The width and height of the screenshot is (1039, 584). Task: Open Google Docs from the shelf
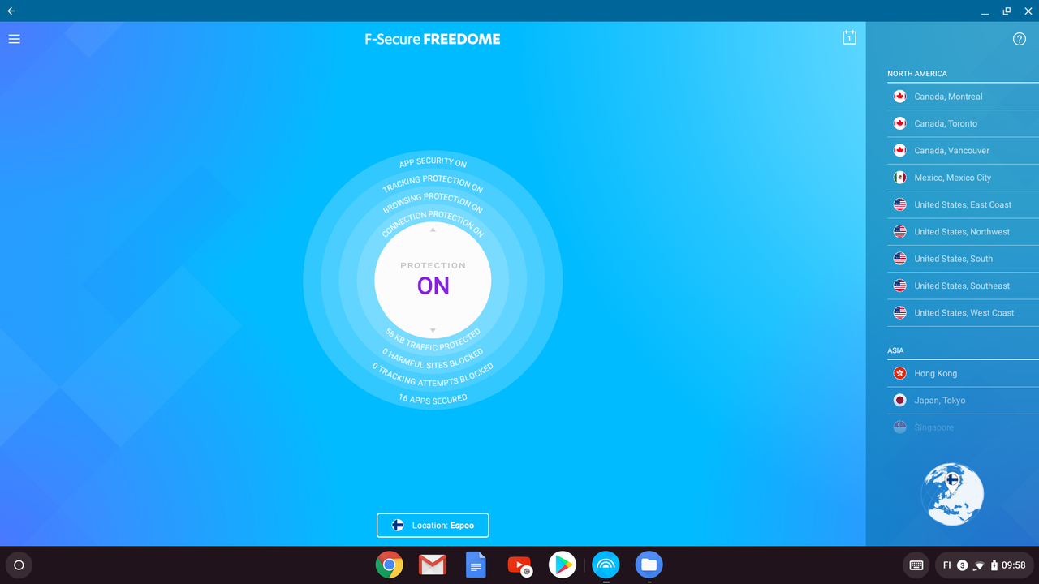(x=476, y=565)
